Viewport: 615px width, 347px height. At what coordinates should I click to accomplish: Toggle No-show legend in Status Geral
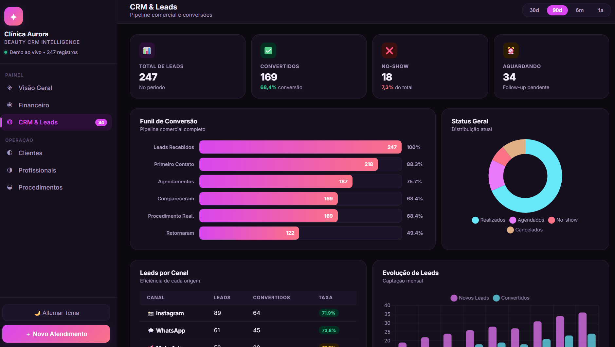(x=563, y=220)
